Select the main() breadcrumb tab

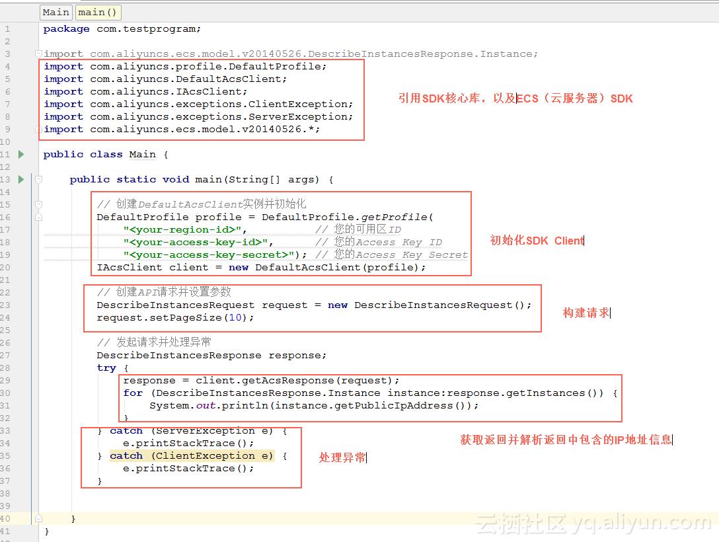(x=98, y=12)
